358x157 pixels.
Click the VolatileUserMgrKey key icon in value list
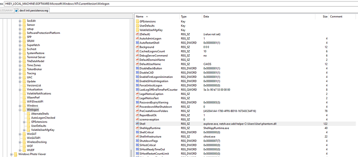click(x=137, y=30)
